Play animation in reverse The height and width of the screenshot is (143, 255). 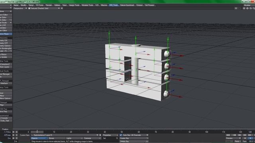[245, 138]
